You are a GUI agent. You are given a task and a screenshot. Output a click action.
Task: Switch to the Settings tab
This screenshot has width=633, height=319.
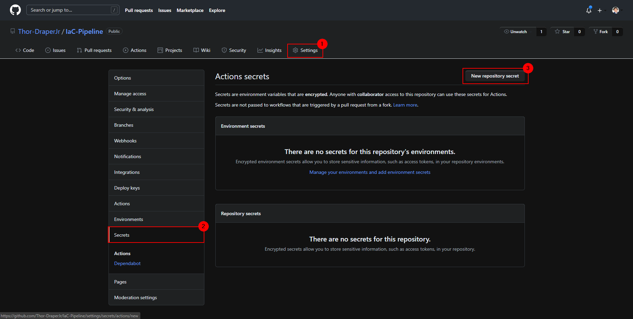(x=305, y=50)
